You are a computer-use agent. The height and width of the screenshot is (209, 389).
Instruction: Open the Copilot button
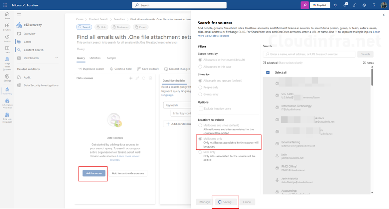[320, 5]
